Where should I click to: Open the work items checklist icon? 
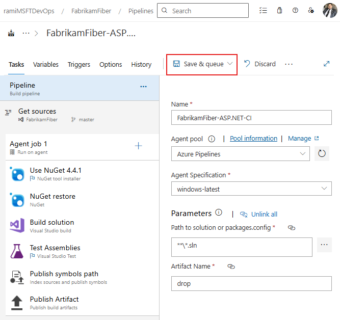tap(263, 10)
